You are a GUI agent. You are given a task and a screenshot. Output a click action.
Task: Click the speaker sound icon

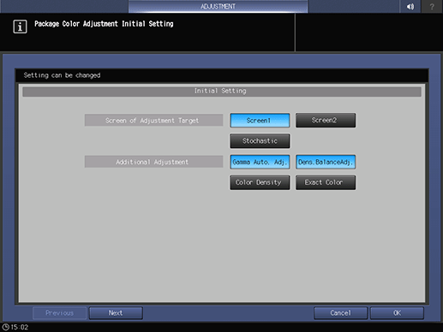[x=410, y=6]
